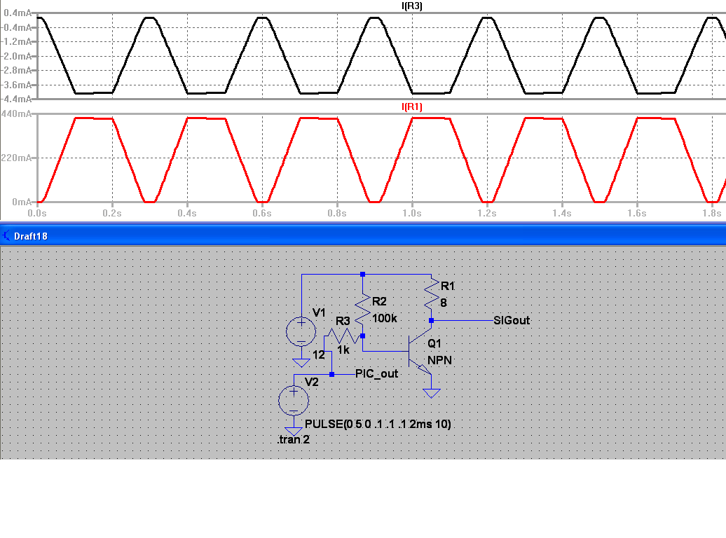
Task: Click the NPN model label
Action: (439, 361)
